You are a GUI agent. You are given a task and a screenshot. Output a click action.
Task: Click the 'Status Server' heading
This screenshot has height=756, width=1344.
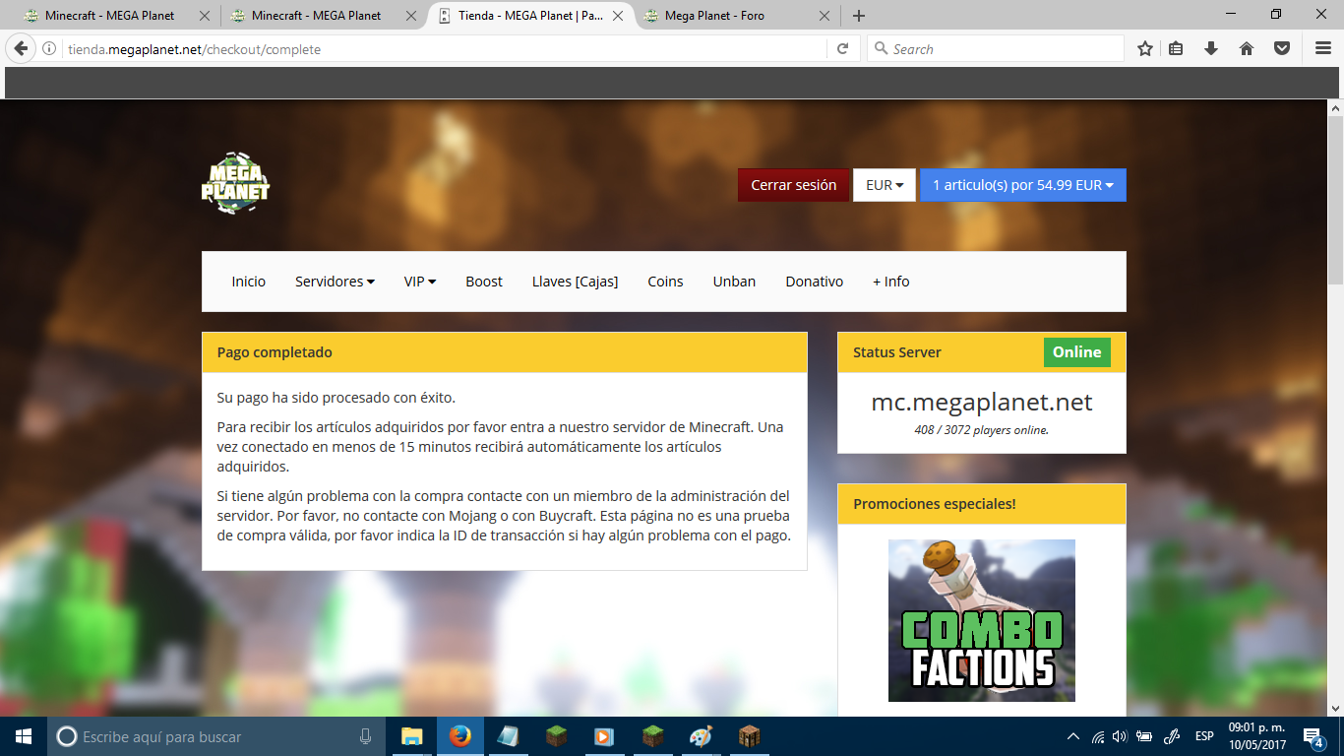pos(897,352)
